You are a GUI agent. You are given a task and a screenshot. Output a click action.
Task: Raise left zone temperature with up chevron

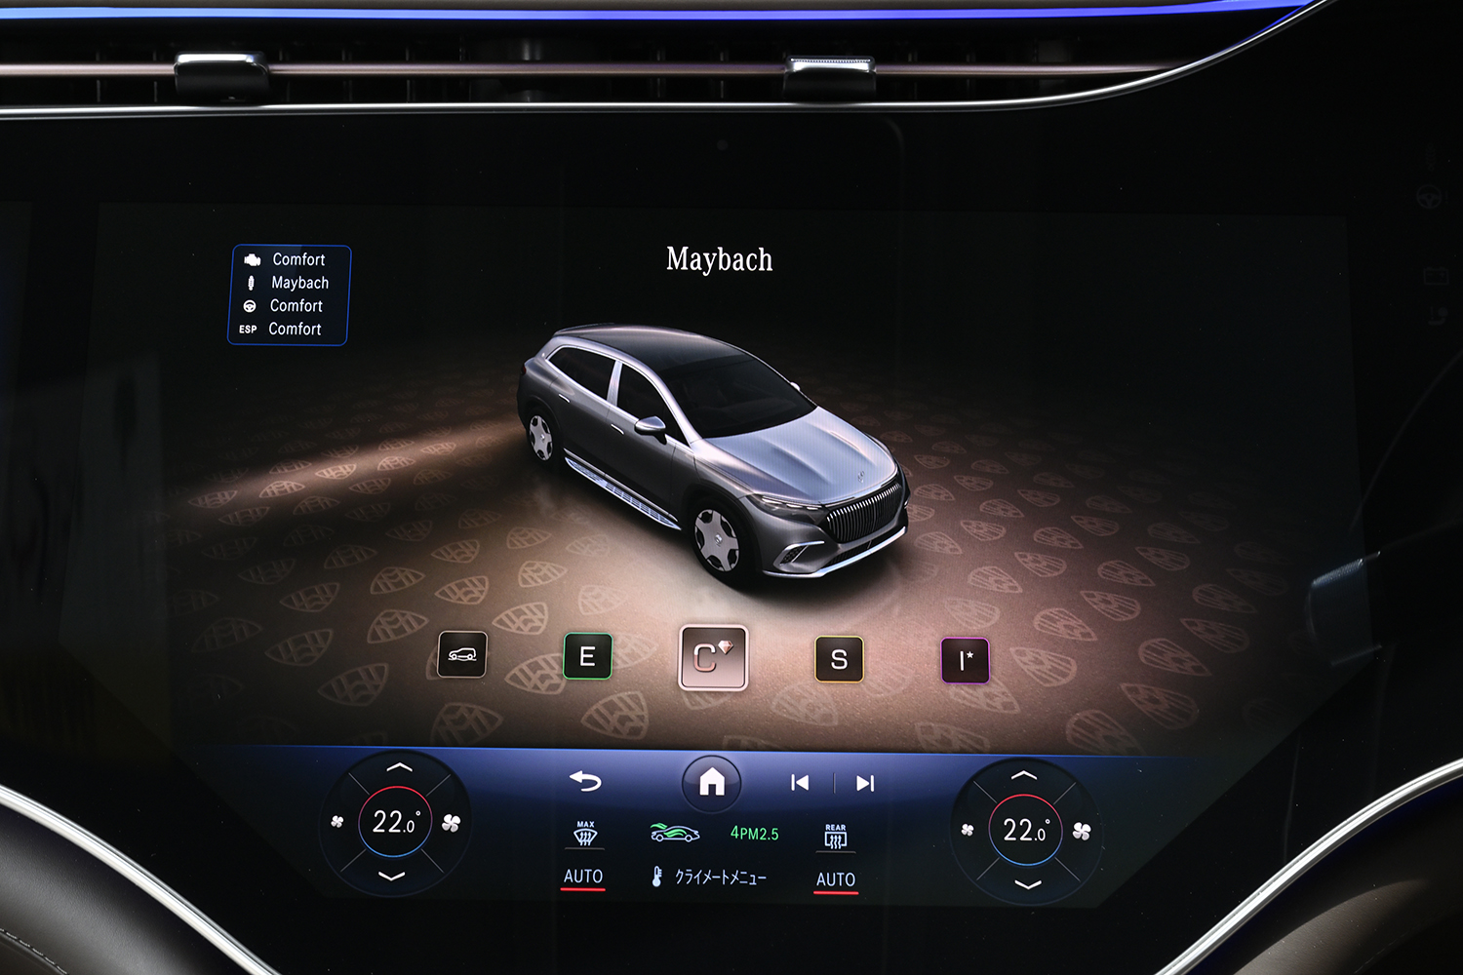[399, 767]
